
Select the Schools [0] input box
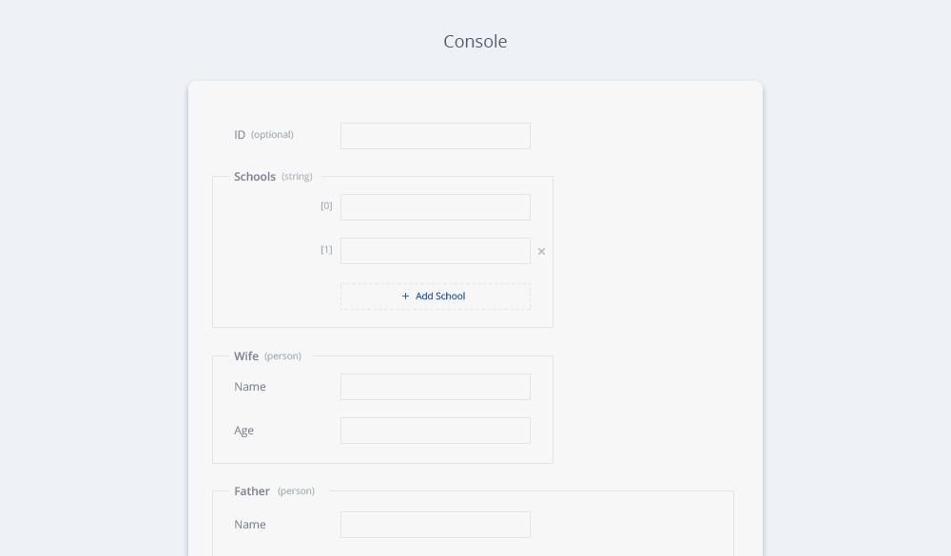click(x=436, y=207)
